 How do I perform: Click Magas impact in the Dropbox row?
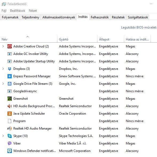click(x=130, y=69)
